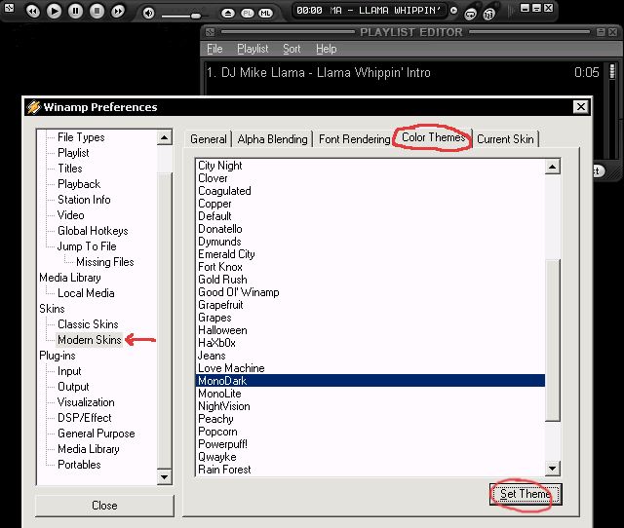Screen dimensions: 624x528
Task: Open Winamp main menu icon in player
Action: click(x=9, y=7)
